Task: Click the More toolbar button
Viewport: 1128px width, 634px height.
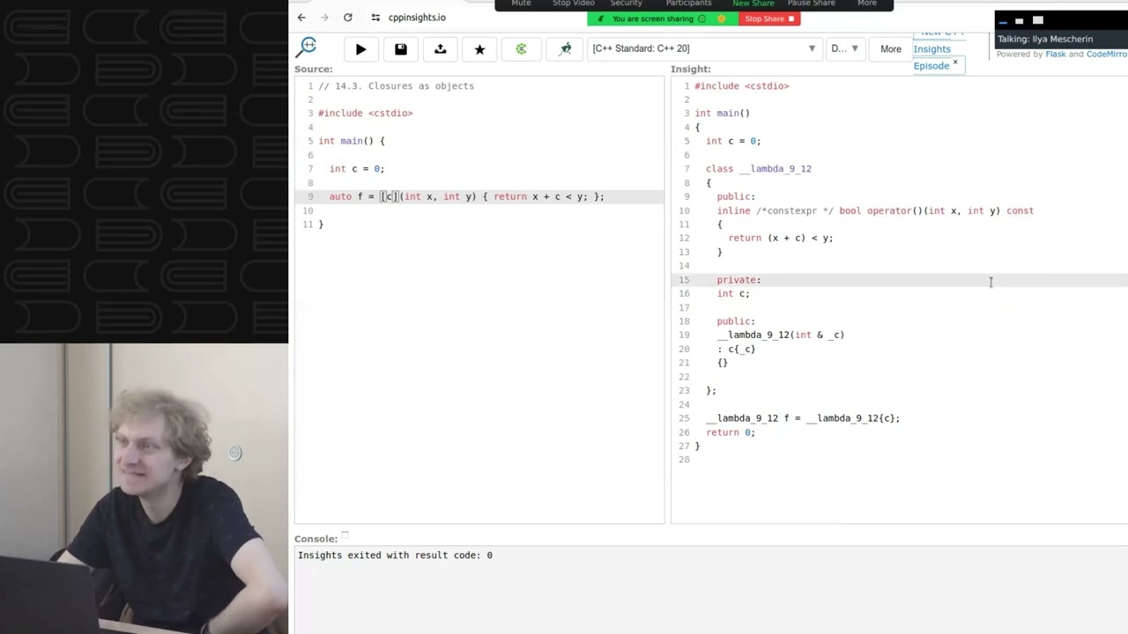Action: pos(891,49)
